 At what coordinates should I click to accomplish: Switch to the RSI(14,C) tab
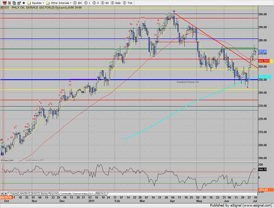[x=101, y=194]
